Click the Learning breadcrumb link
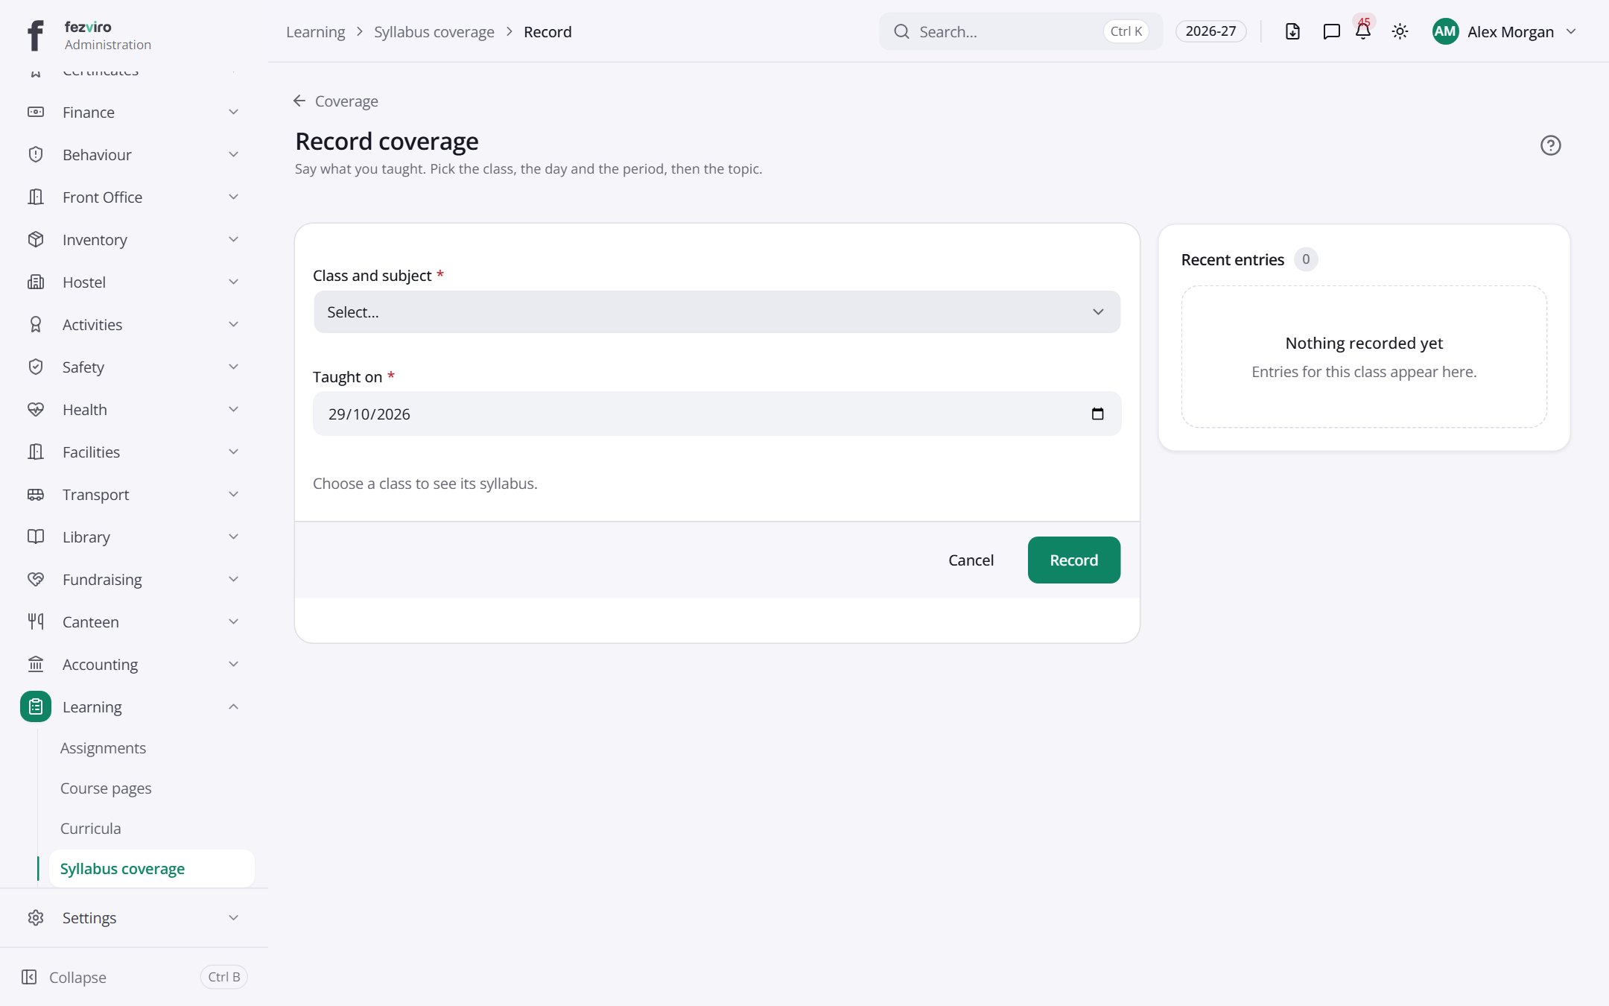1609x1006 pixels. [316, 32]
